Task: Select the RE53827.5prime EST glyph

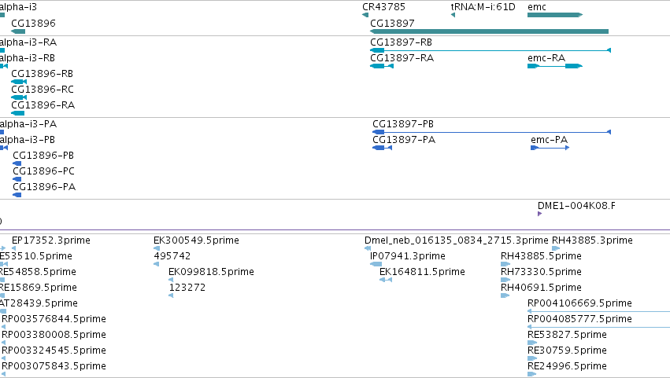Action: click(x=532, y=343)
